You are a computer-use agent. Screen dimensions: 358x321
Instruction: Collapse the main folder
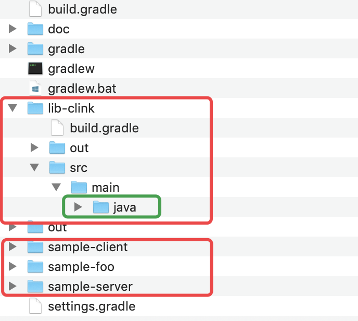[57, 188]
